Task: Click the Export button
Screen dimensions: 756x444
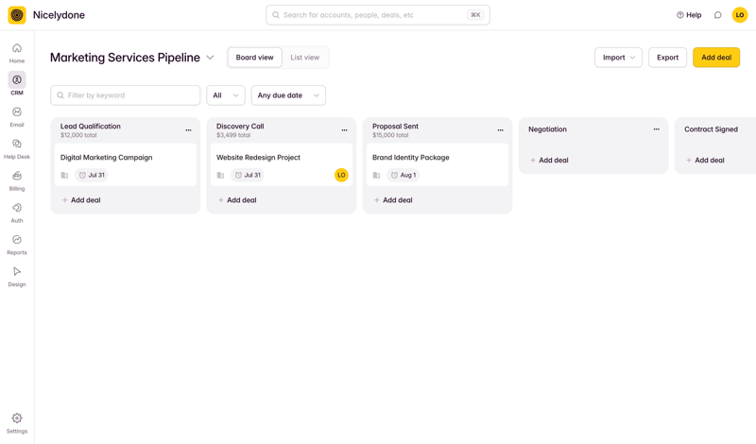Action: click(x=667, y=58)
